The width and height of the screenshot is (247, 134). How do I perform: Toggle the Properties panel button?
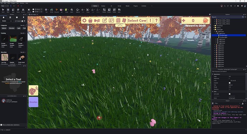109,10
